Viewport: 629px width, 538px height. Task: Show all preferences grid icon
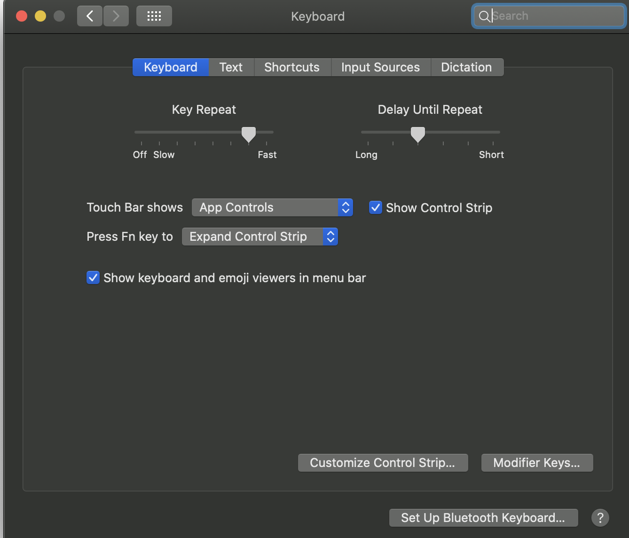coord(154,16)
